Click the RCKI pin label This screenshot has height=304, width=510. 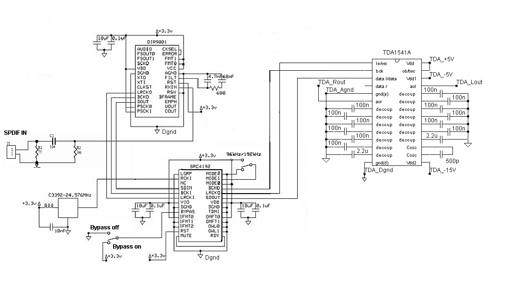(x=186, y=178)
